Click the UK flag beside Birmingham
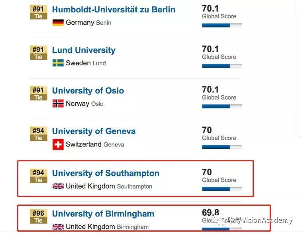Viewport: 302px width, 234px height. pyautogui.click(x=58, y=226)
